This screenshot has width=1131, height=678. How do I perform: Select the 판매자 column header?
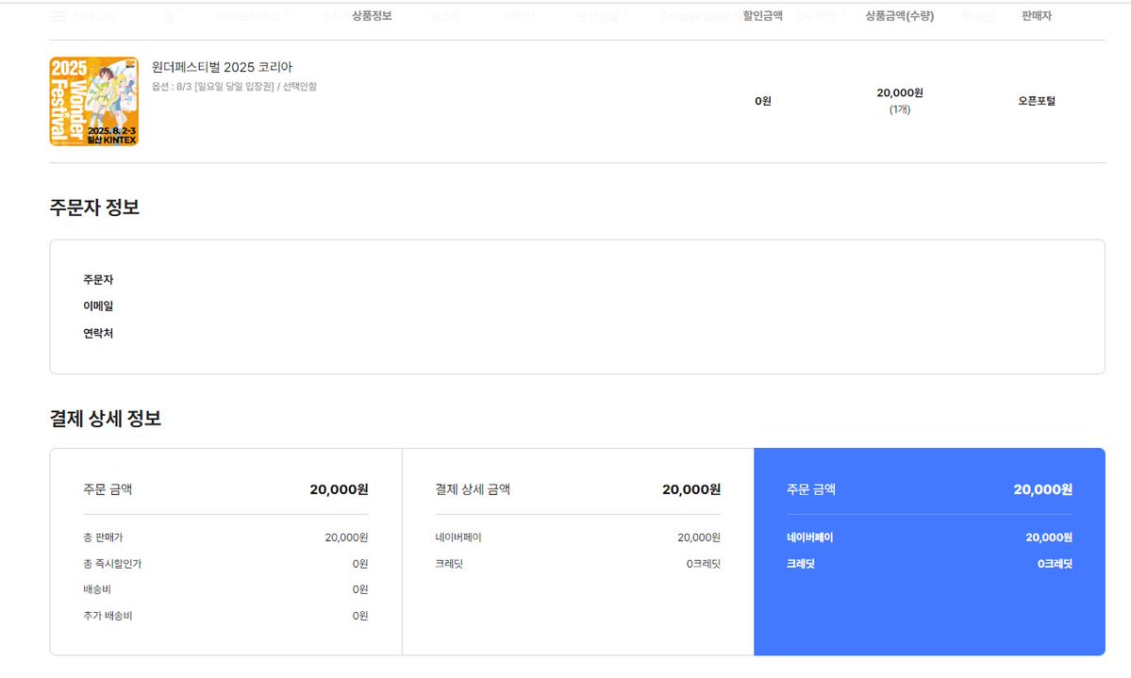pos(1037,16)
